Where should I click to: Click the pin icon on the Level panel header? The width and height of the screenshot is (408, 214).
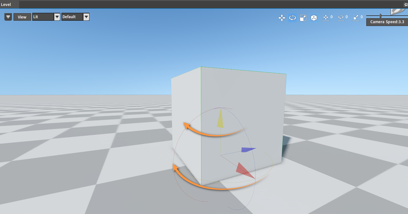tap(405, 5)
